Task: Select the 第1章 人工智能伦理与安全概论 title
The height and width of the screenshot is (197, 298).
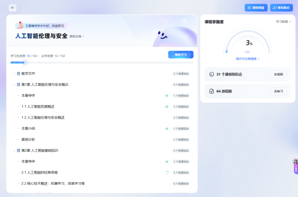Action: coord(44,84)
